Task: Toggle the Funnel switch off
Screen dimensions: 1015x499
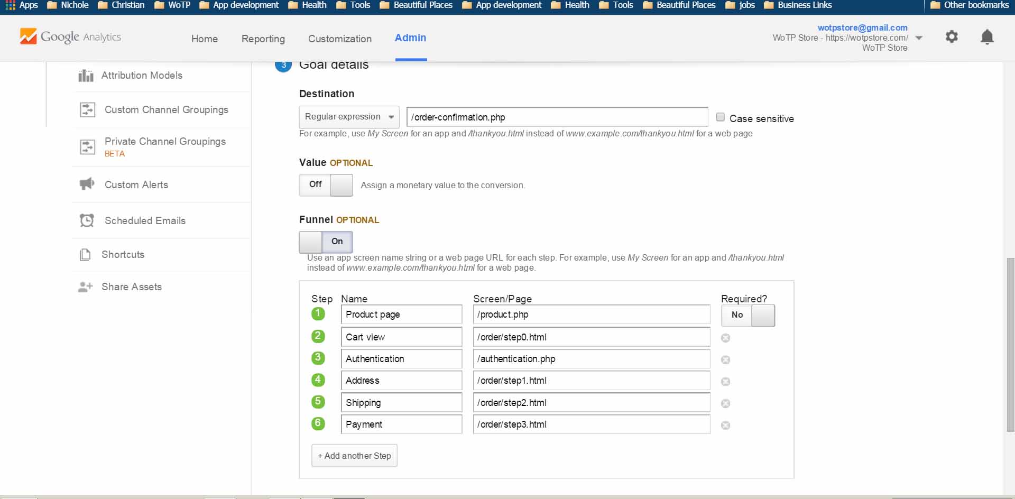Action: 326,242
